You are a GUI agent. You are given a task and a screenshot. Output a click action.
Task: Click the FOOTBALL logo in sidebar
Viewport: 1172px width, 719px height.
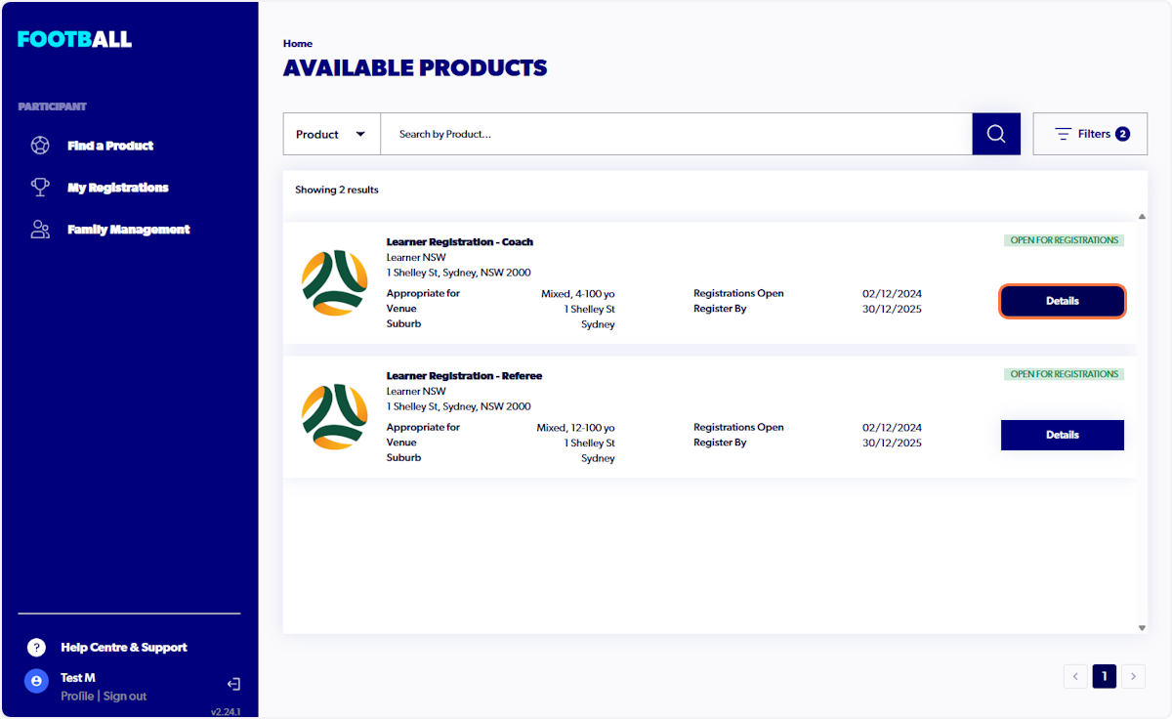pyautogui.click(x=74, y=40)
